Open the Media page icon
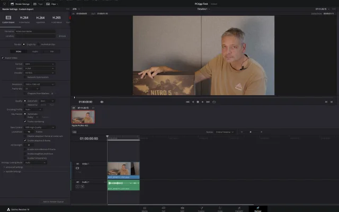 pos(145,208)
